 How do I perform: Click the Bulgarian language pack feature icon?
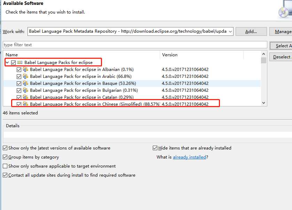pyautogui.click(x=25, y=90)
